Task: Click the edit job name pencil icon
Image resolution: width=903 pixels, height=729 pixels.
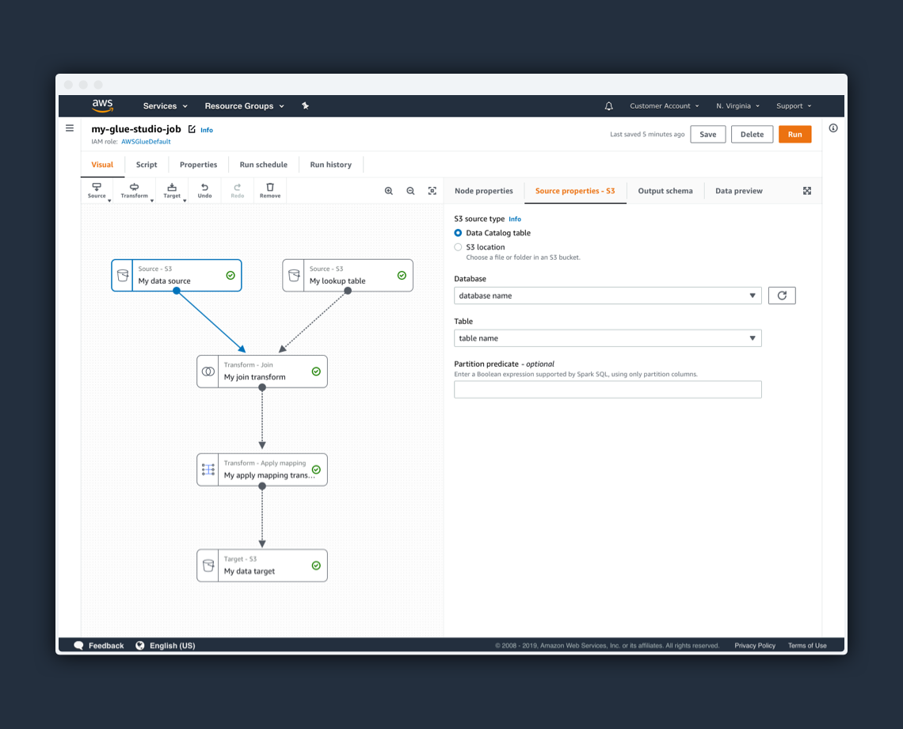Action: click(192, 129)
